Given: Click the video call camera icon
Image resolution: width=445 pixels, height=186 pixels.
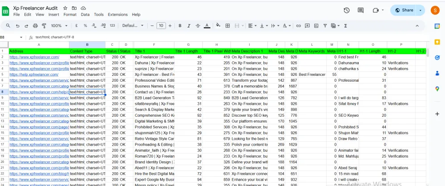Looking at the screenshot, I should (376, 10).
